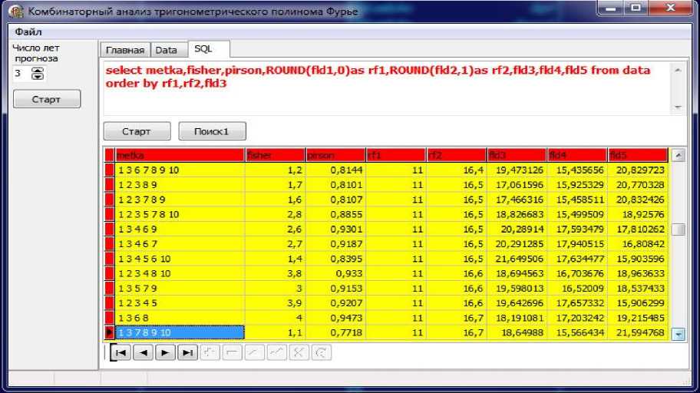This screenshot has height=393, width=700.
Task: Open the Файл menu
Action: tap(28, 31)
